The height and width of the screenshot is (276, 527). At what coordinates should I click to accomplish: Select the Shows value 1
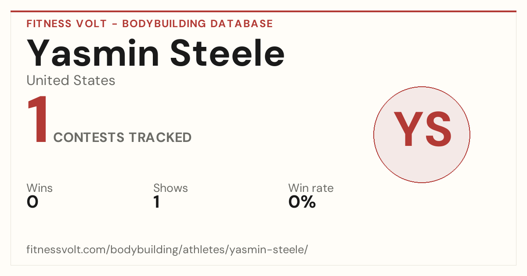(x=157, y=202)
